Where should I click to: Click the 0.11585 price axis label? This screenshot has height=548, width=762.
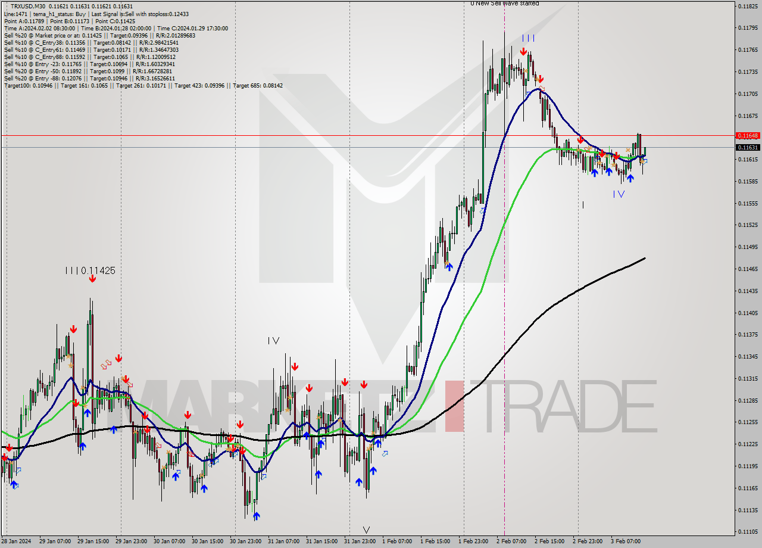[x=748, y=181]
